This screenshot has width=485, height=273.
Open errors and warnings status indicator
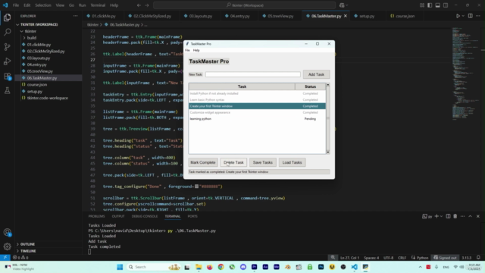20,258
